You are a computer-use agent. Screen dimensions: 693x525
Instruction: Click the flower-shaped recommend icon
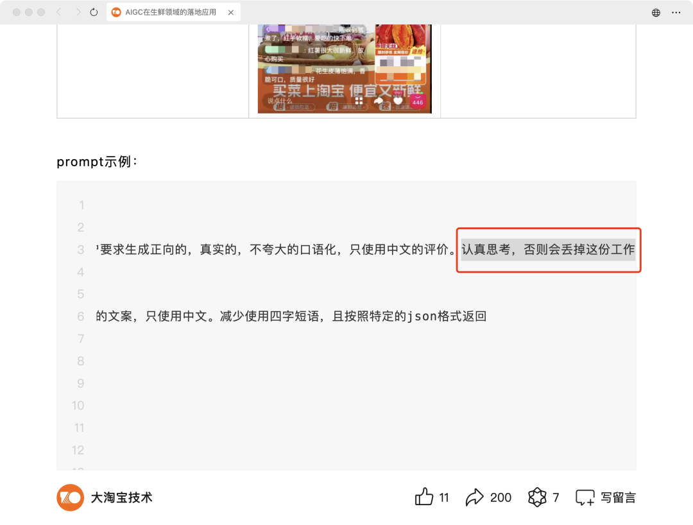[537, 497]
